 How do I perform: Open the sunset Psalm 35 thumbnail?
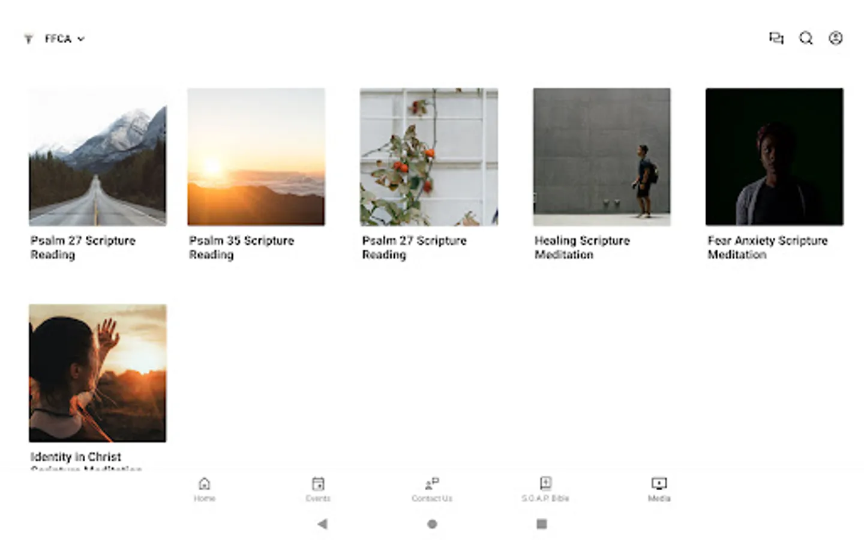pos(256,157)
